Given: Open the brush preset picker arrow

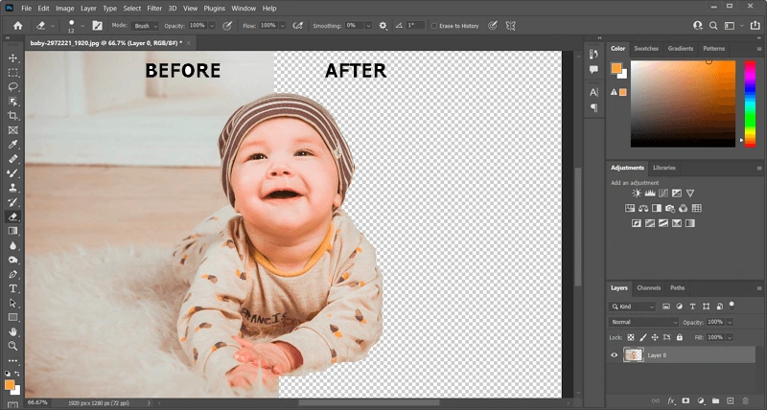Looking at the screenshot, I should [x=82, y=26].
